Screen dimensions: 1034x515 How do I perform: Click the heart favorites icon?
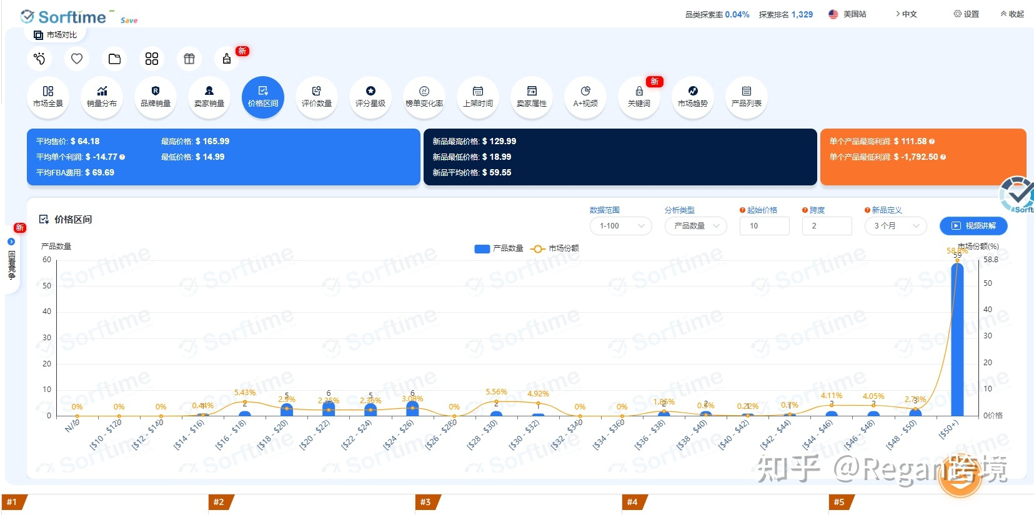click(77, 59)
